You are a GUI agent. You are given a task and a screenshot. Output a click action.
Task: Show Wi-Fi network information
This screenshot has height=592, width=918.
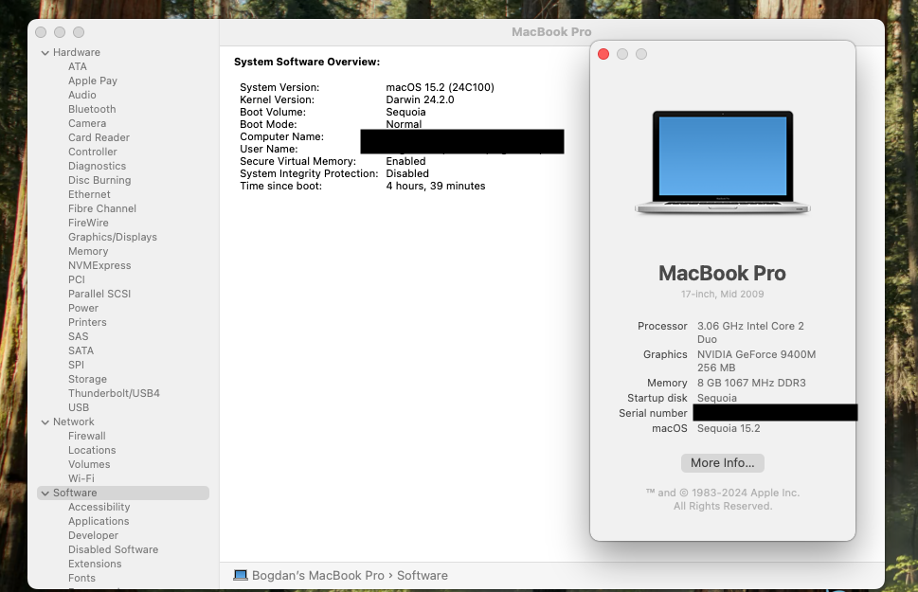pyautogui.click(x=81, y=478)
